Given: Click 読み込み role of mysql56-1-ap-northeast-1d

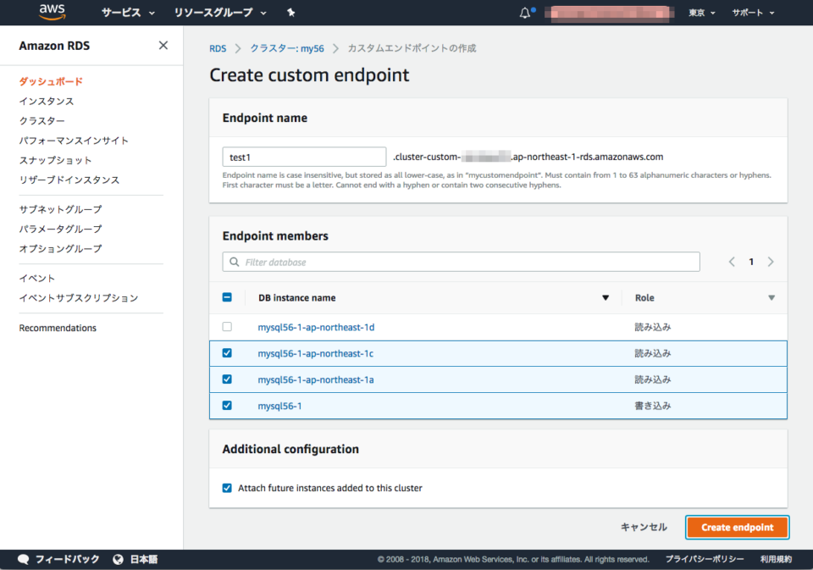Looking at the screenshot, I should pyautogui.click(x=653, y=327).
